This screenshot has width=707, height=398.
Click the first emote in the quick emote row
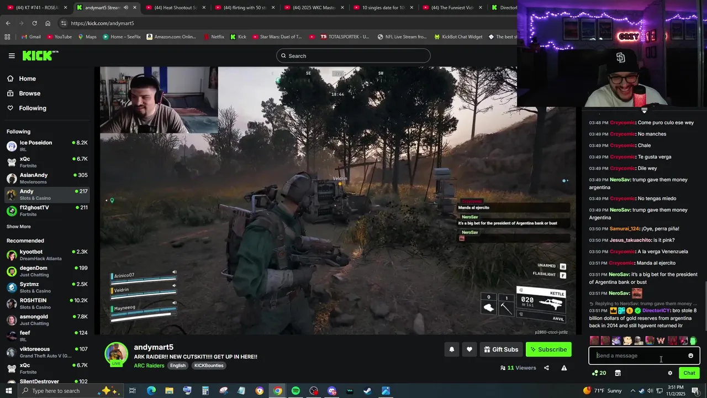(x=594, y=341)
